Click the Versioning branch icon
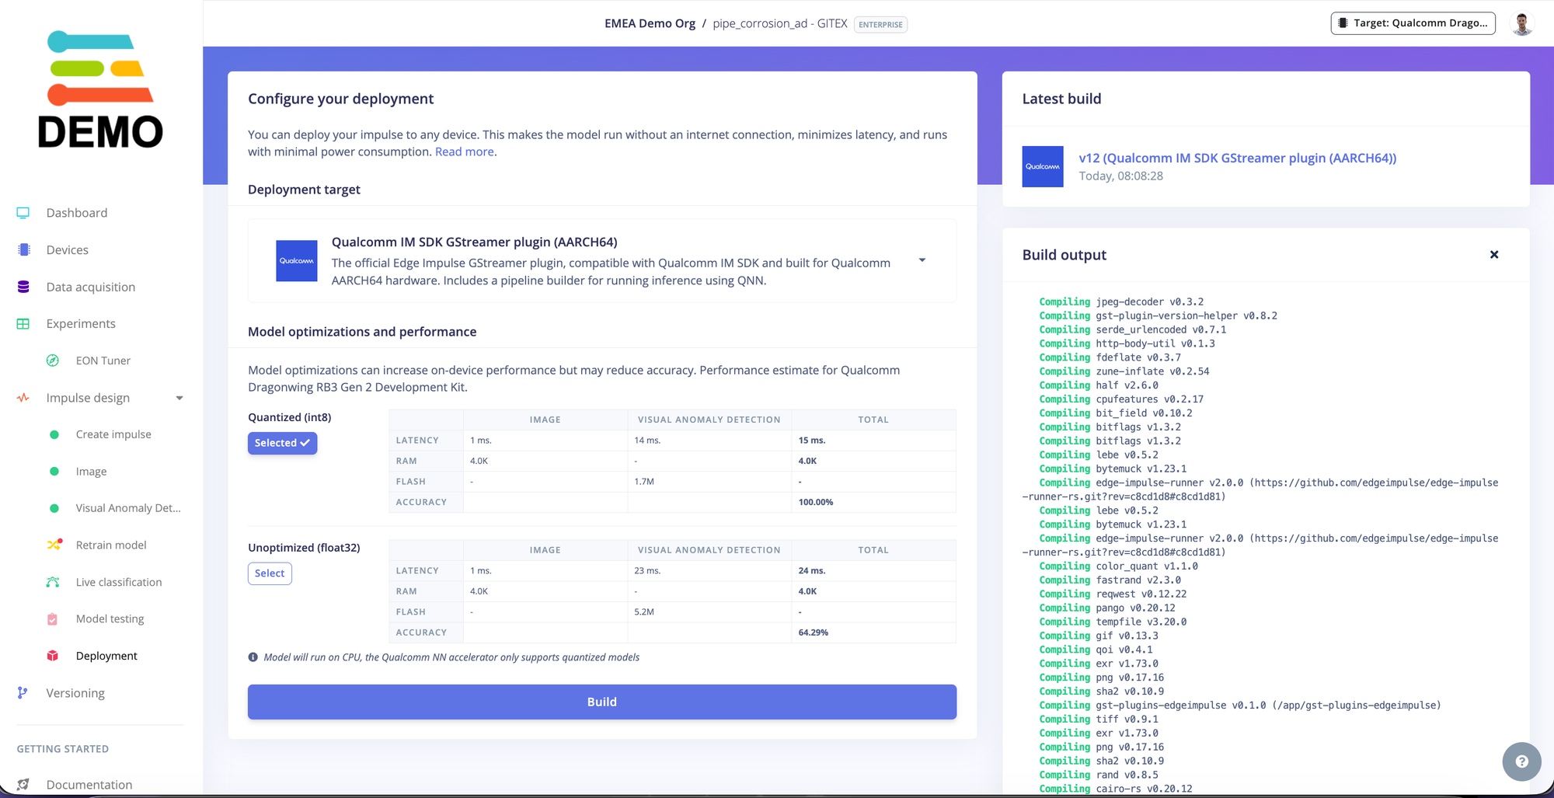This screenshot has height=798, width=1554. click(x=23, y=693)
